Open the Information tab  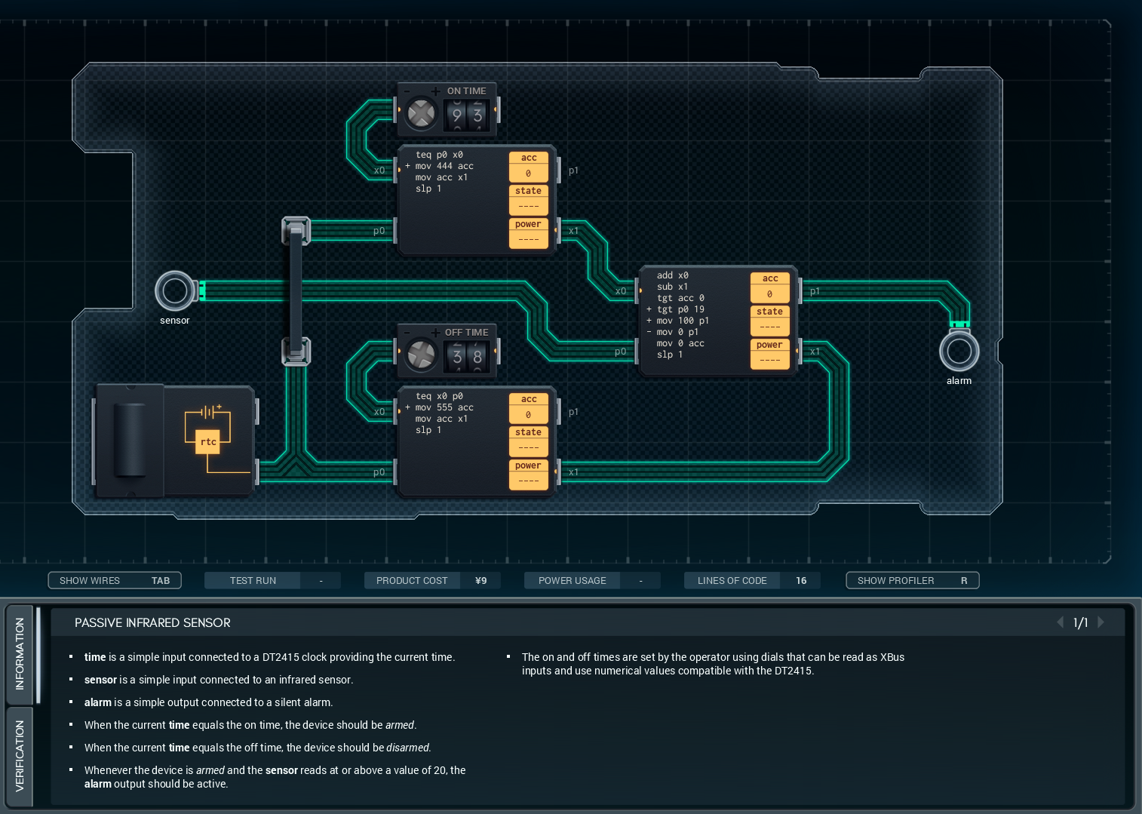point(20,653)
